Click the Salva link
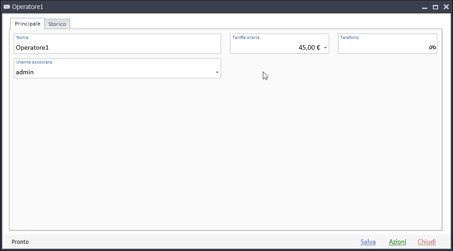The height and width of the screenshot is (251, 453). click(368, 242)
